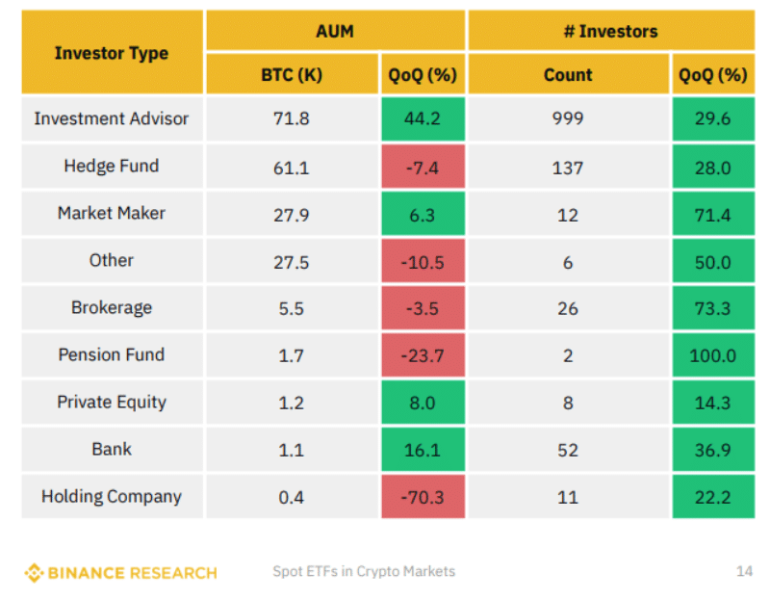This screenshot has width=770, height=600.
Task: Click the red -70.3 Holding Company cell
Action: coord(423,497)
